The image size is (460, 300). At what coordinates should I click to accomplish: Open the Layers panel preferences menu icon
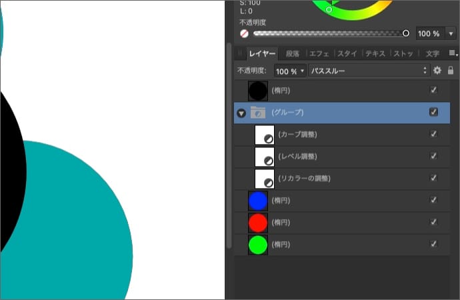tap(453, 53)
